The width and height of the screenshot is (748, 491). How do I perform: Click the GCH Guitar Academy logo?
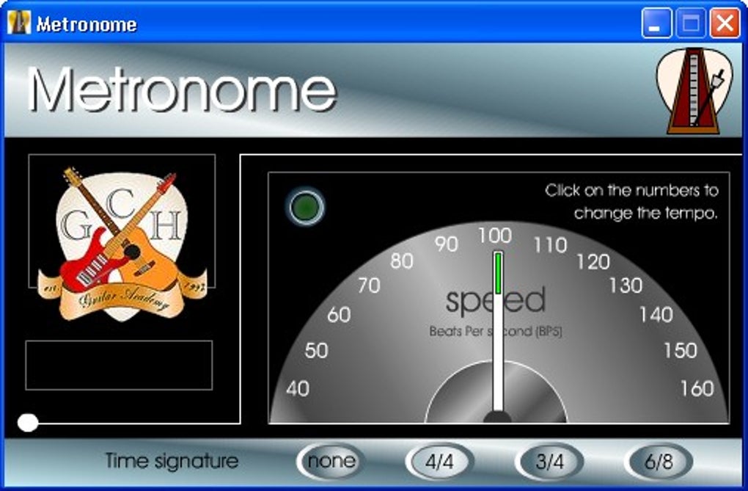tap(122, 244)
